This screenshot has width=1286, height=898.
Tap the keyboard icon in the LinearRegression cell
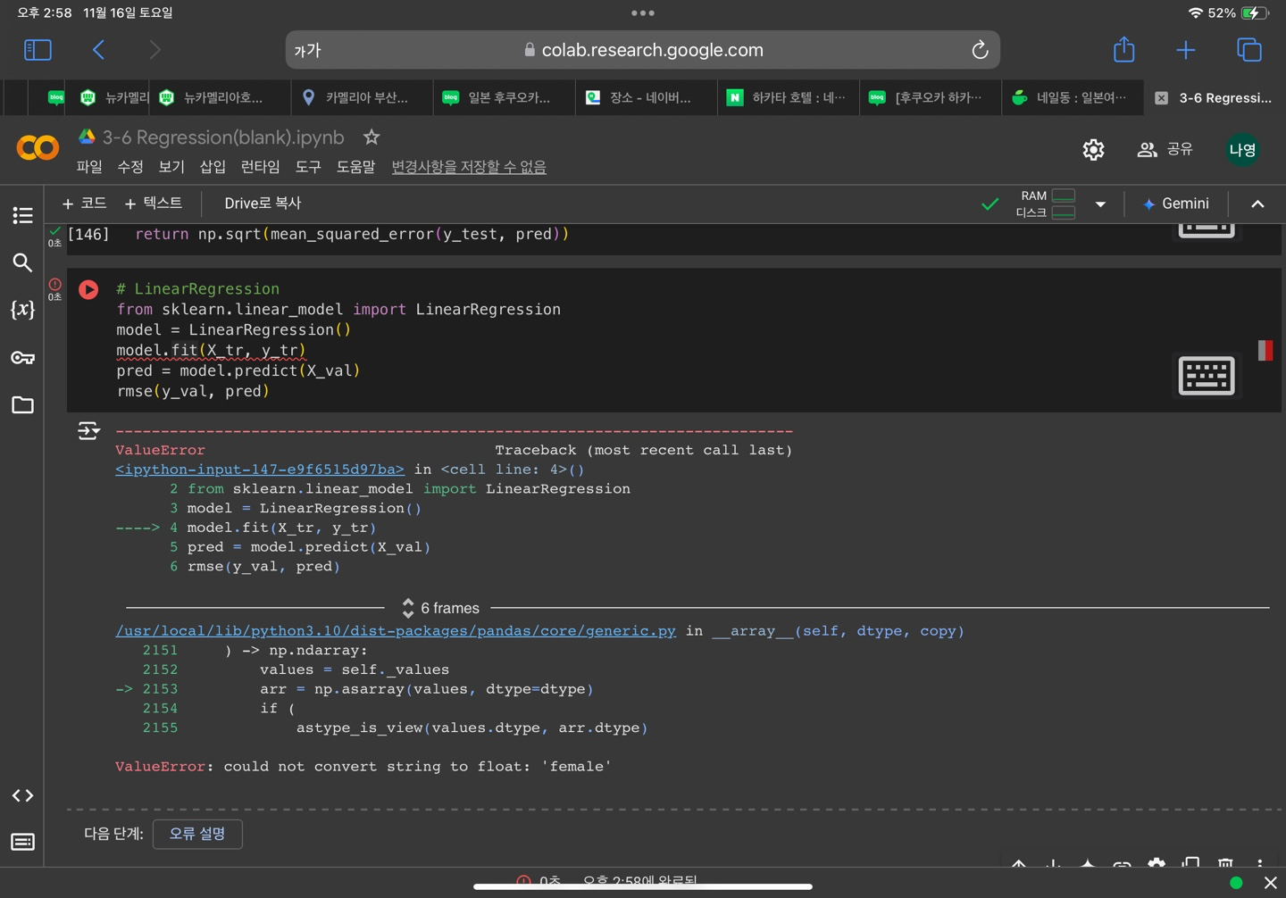(1207, 376)
